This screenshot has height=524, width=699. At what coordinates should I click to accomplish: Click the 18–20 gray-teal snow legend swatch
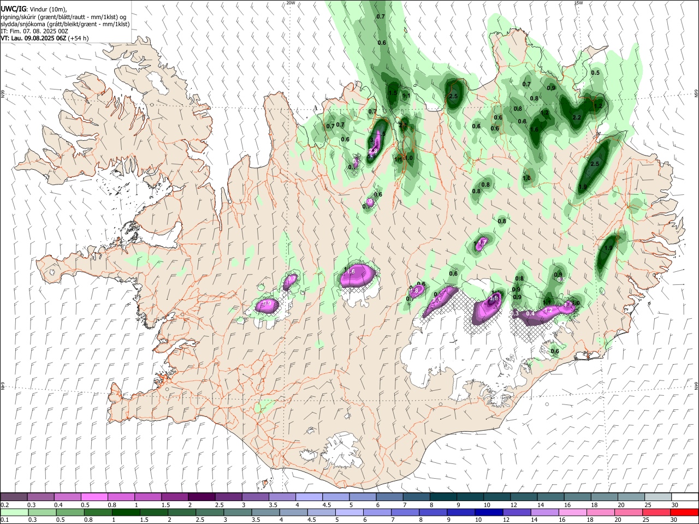tap(604, 497)
